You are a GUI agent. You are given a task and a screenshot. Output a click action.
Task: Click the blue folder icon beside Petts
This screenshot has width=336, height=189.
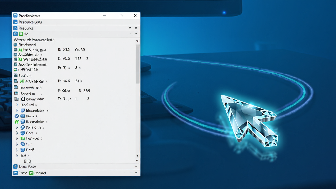pyautogui.click(x=23, y=116)
